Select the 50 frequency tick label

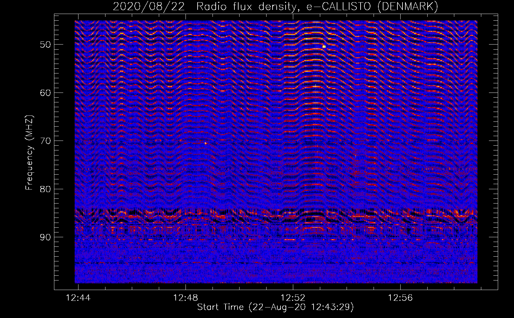tap(45, 45)
